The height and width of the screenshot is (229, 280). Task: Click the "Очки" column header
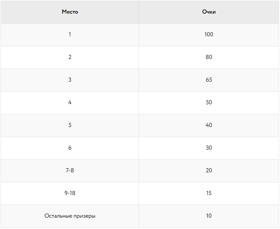point(209,12)
